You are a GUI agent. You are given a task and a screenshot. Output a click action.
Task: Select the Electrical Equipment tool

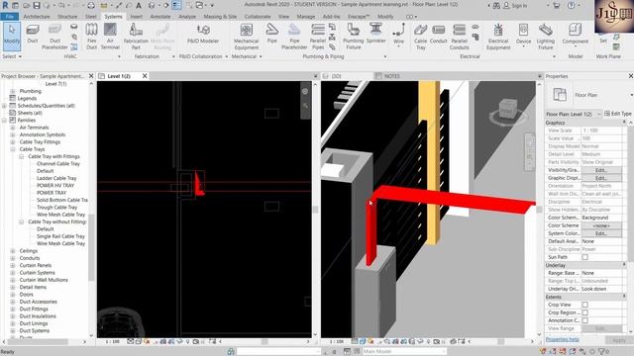click(498, 37)
